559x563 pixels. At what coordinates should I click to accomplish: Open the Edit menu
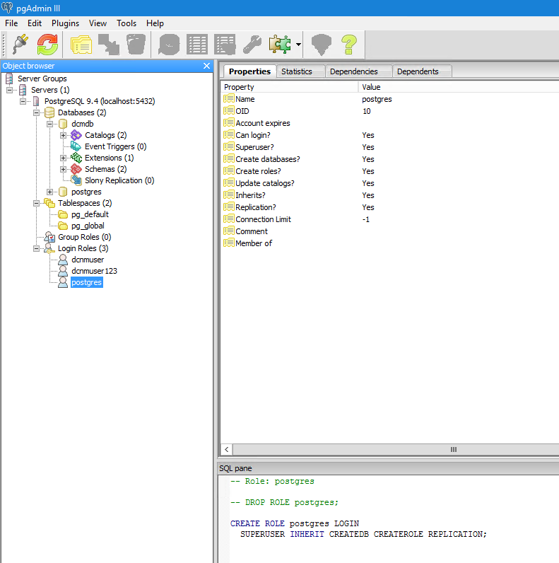(35, 23)
